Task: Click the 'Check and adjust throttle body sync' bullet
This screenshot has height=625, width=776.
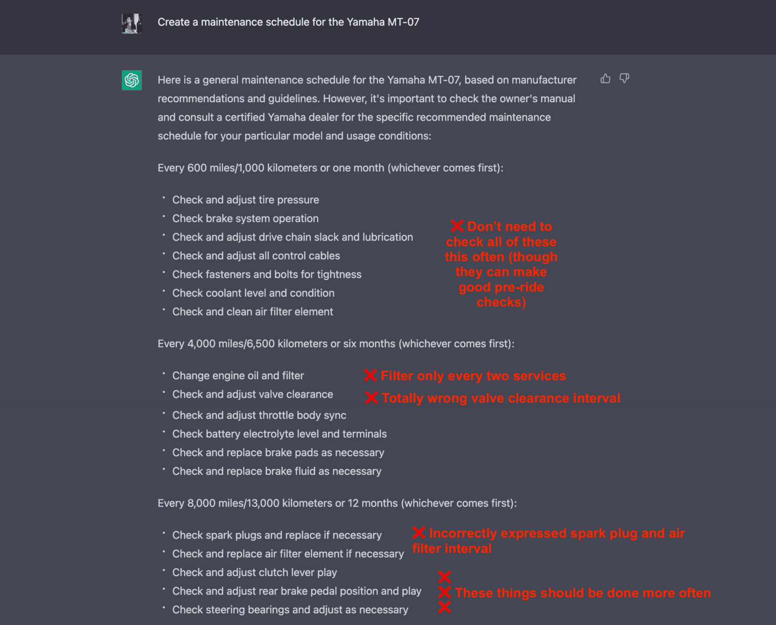Action: click(x=259, y=415)
